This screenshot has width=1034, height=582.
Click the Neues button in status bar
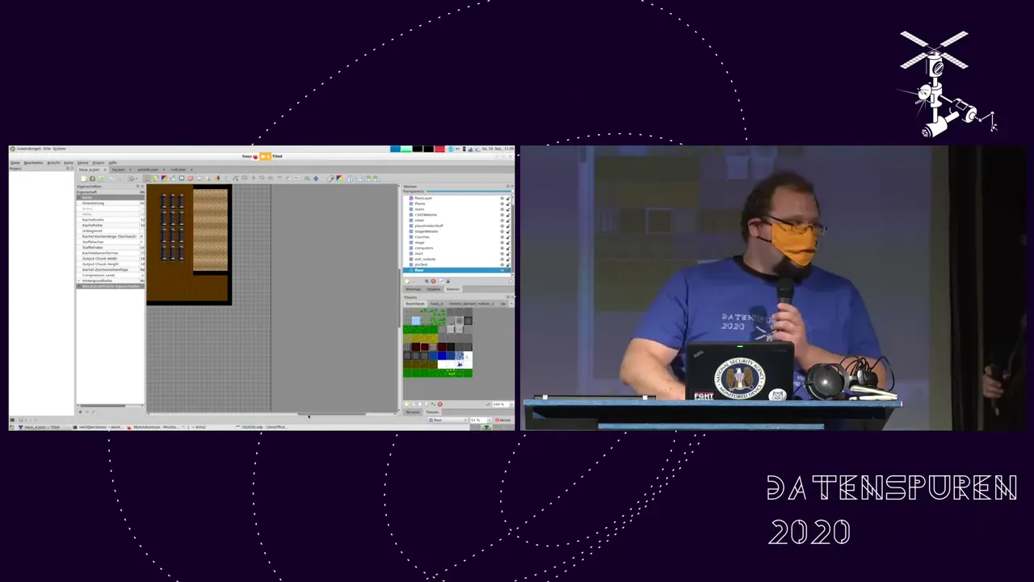[x=503, y=420]
